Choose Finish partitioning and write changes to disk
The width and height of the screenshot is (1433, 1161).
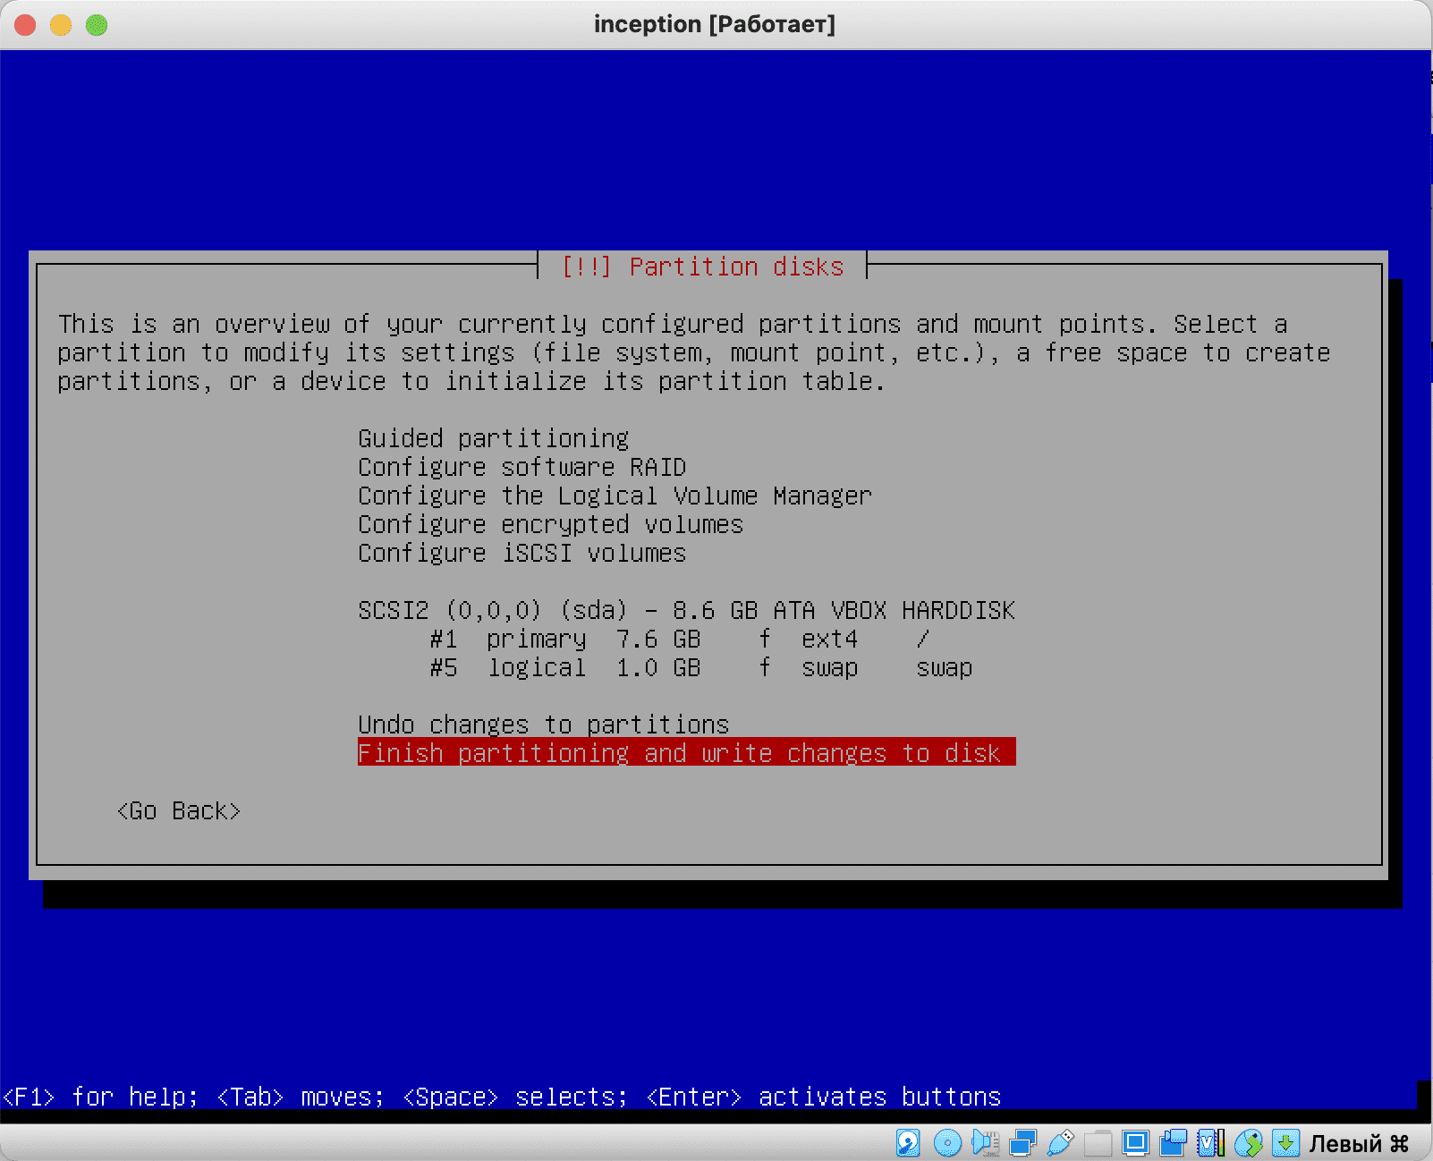point(686,752)
